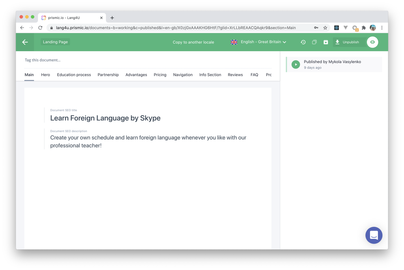This screenshot has width=404, height=270.
Task: Open the Chrome three-dot menu
Action: click(x=382, y=28)
